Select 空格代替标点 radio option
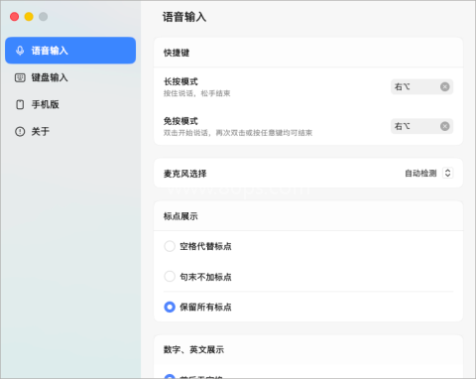 (170, 246)
